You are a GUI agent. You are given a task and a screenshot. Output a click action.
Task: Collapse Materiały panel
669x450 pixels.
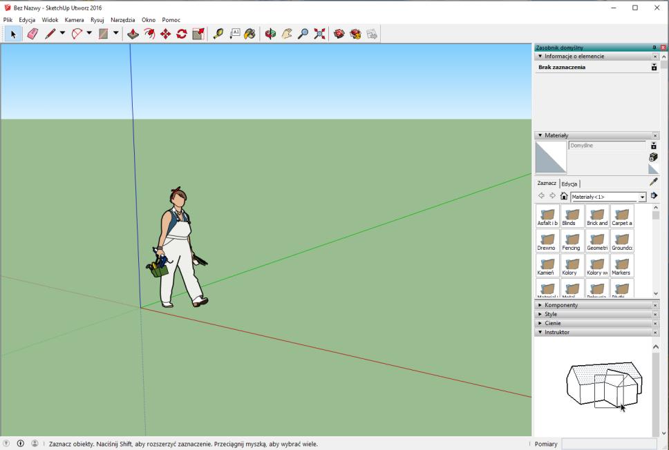click(540, 135)
